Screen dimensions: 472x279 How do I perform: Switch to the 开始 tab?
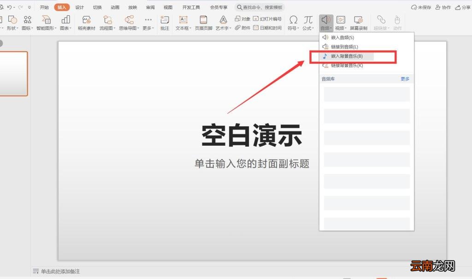coord(44,7)
